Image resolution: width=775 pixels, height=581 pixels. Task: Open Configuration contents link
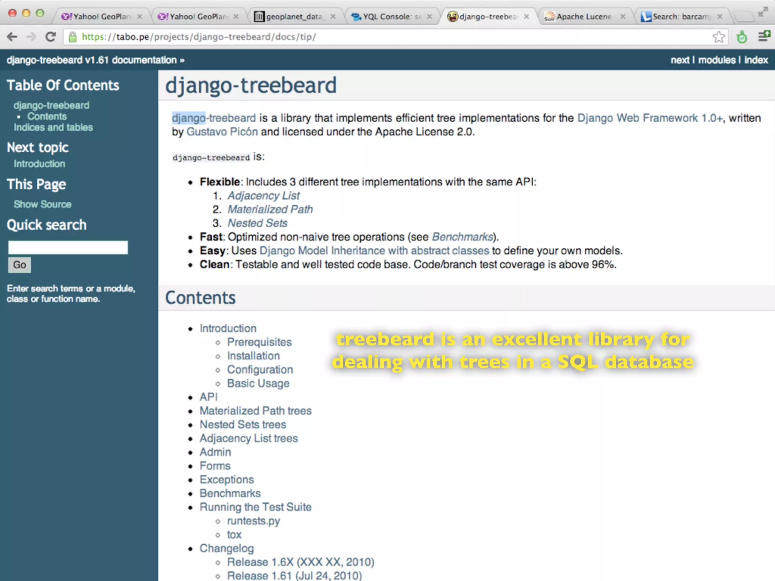coord(260,370)
